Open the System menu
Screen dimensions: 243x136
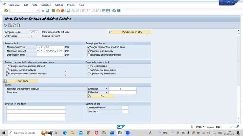71,5
